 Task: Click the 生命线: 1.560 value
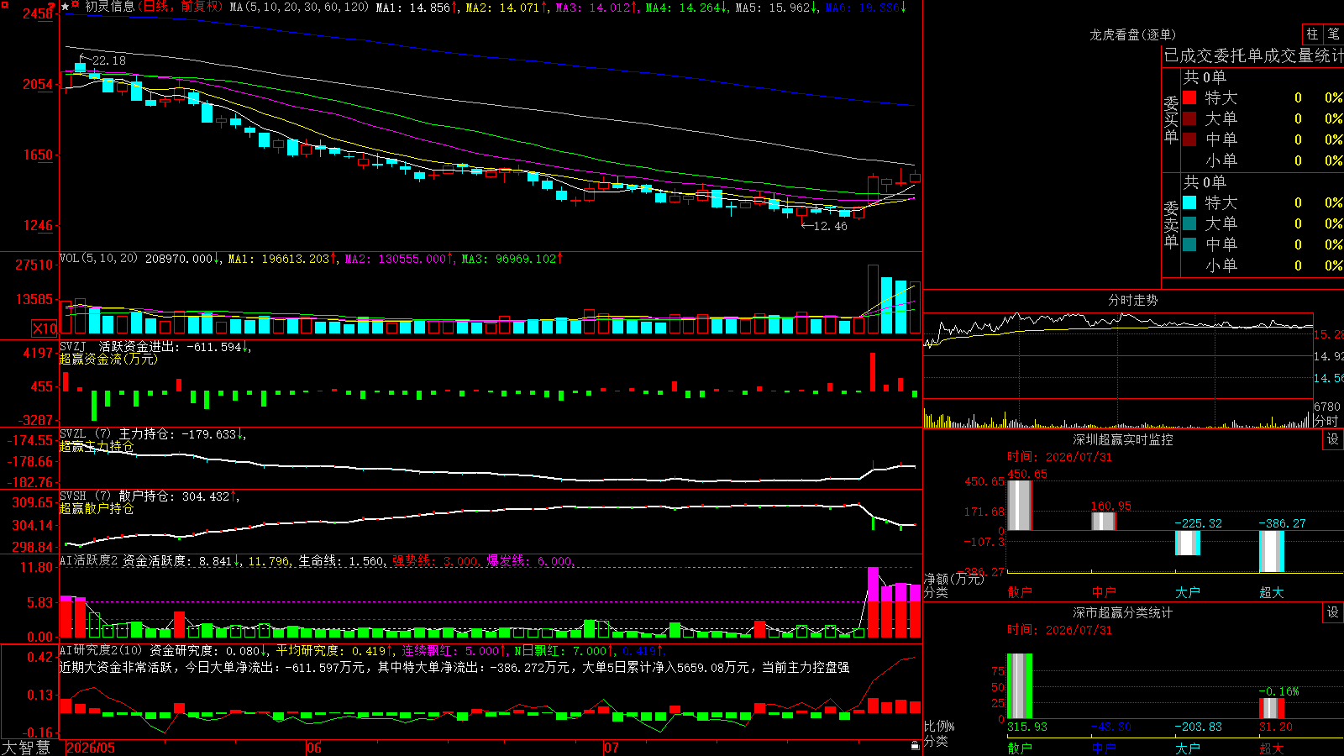coord(342,561)
